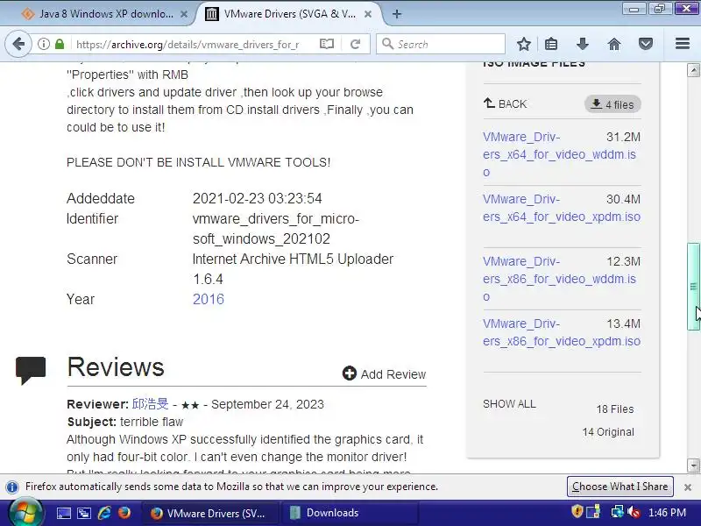Open the 2016 year link

pyautogui.click(x=209, y=299)
